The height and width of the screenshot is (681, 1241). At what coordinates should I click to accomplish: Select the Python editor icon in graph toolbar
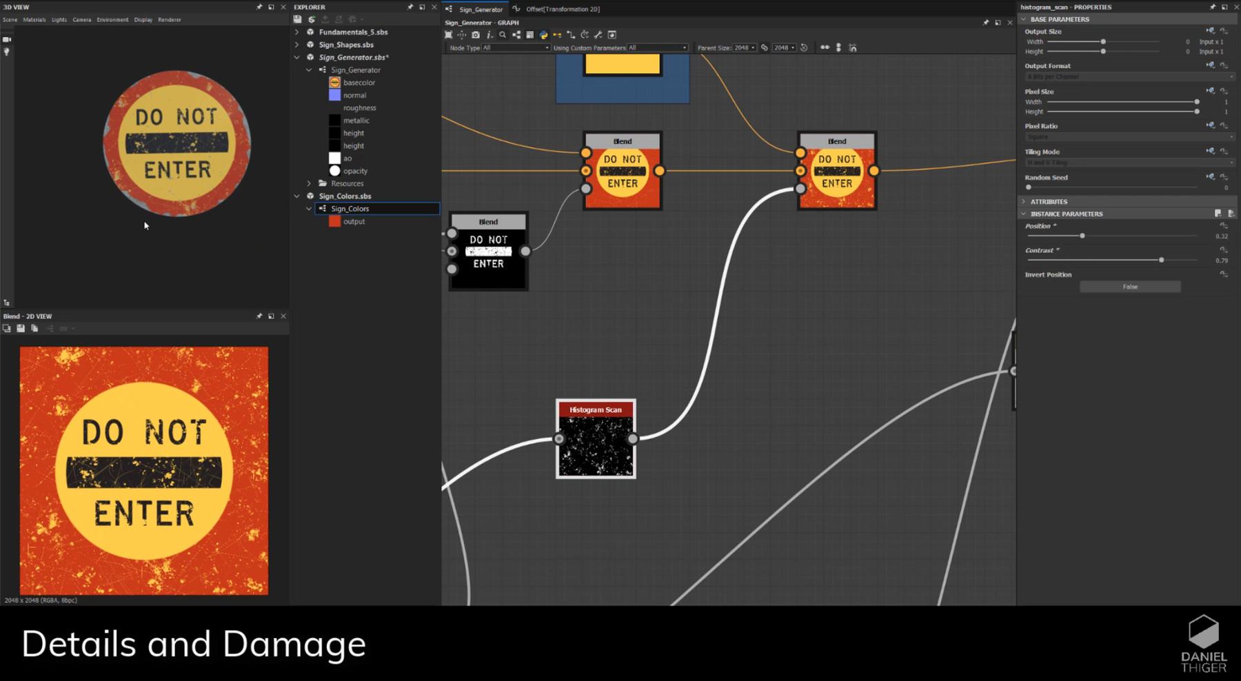tap(543, 34)
